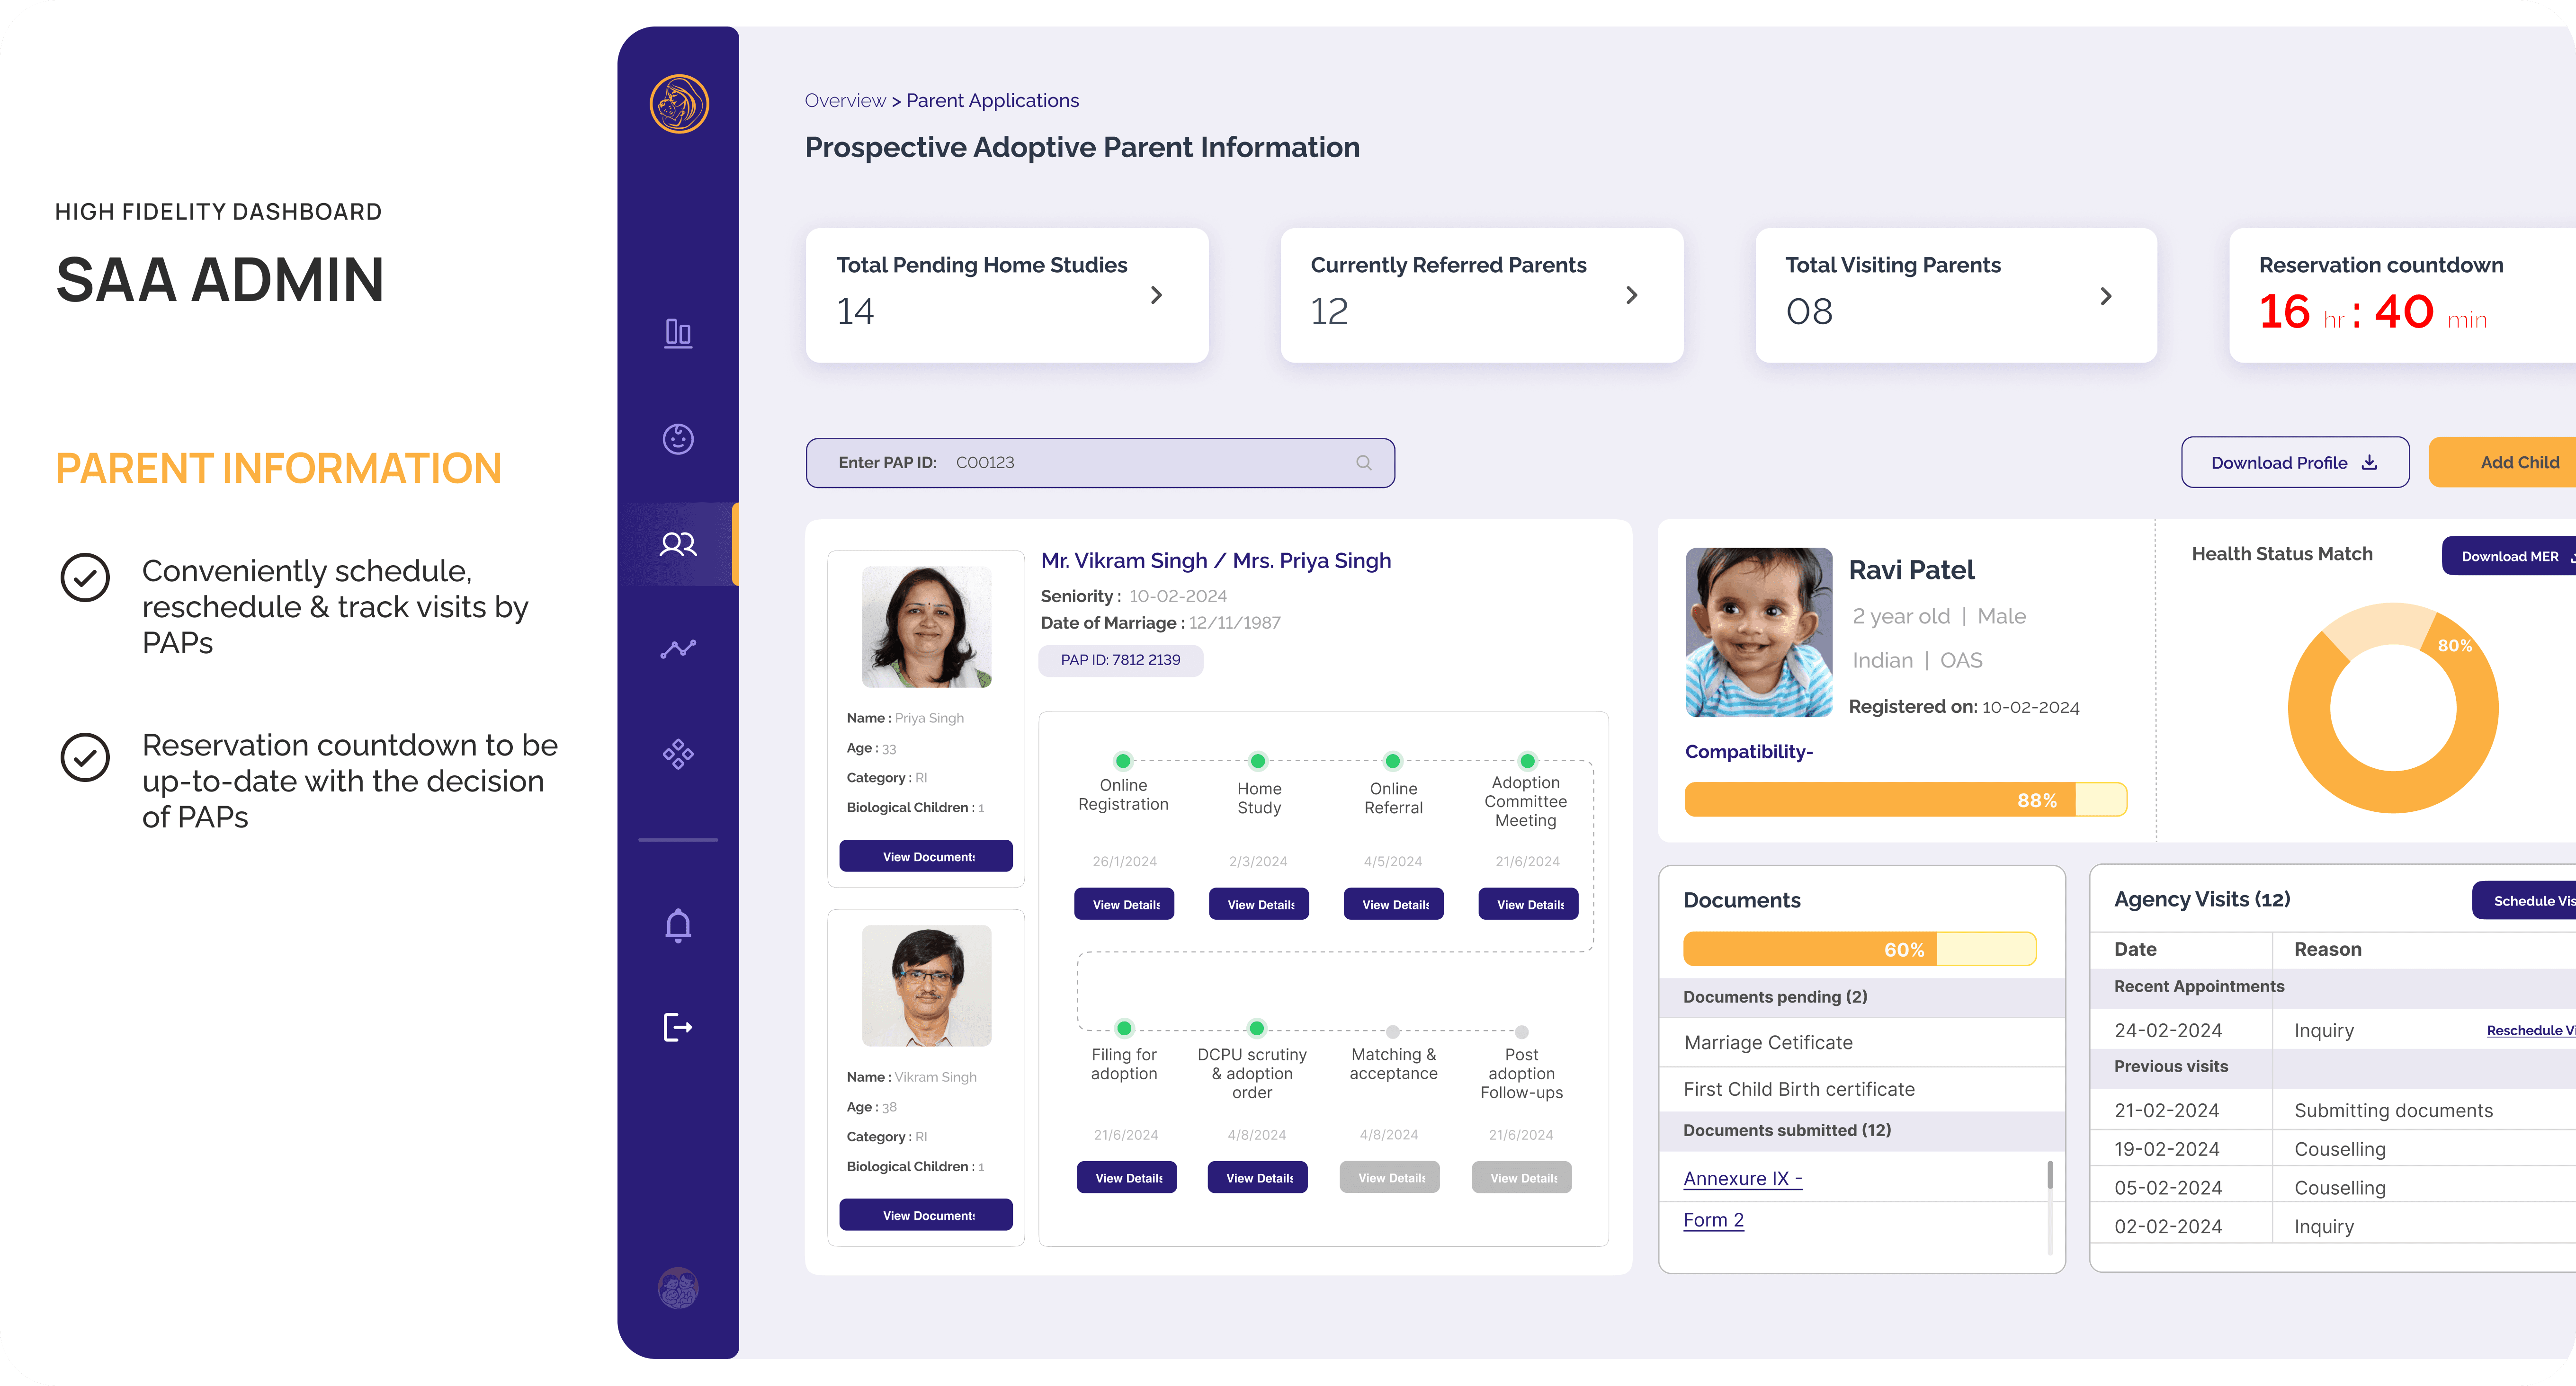This screenshot has height=1386, width=2576.
Task: Open the bar chart dashboard sidebar icon
Action: (678, 332)
